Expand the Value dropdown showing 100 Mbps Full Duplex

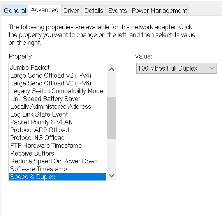[176, 68]
